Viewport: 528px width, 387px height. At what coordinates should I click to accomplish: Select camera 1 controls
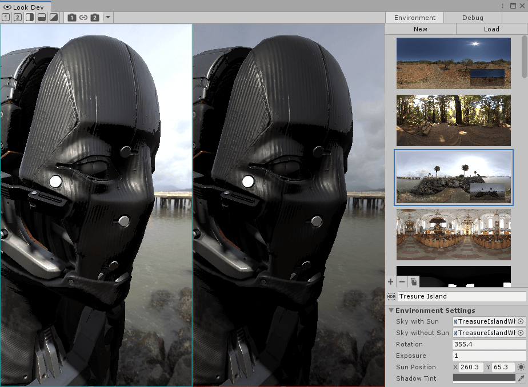(x=71, y=17)
